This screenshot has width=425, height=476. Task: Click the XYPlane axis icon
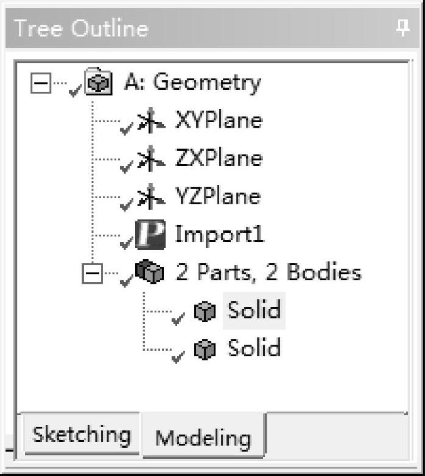click(152, 120)
